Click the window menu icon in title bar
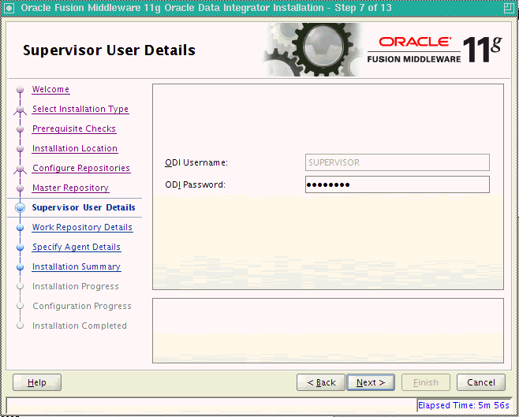The width and height of the screenshot is (519, 417). click(9, 8)
